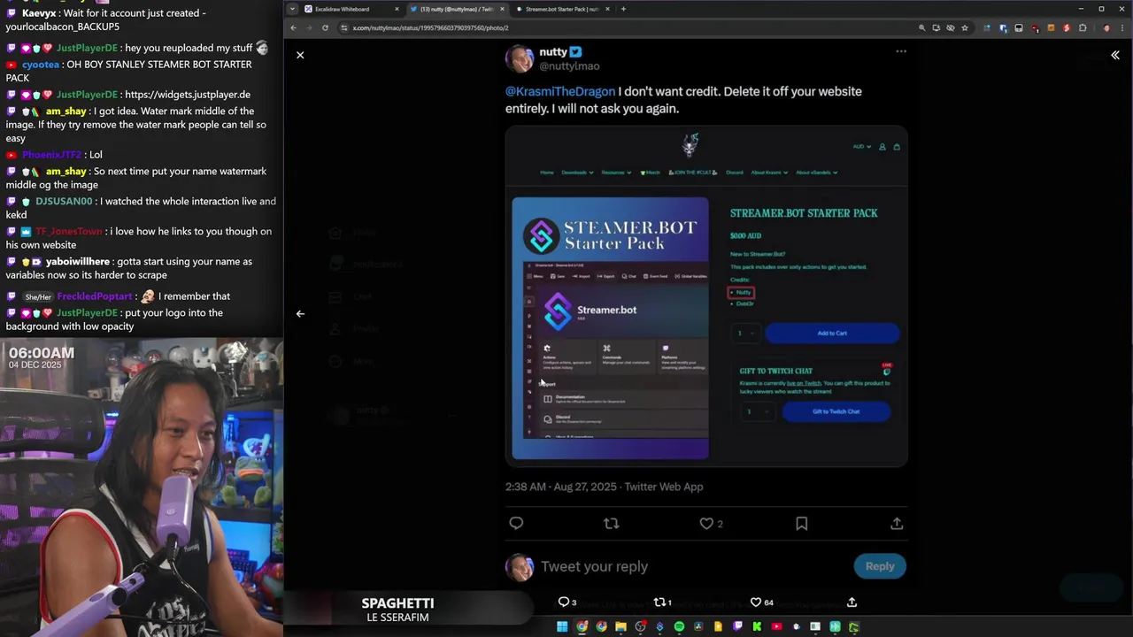Click the reply speech bubble icon under the tweet

[x=516, y=524]
